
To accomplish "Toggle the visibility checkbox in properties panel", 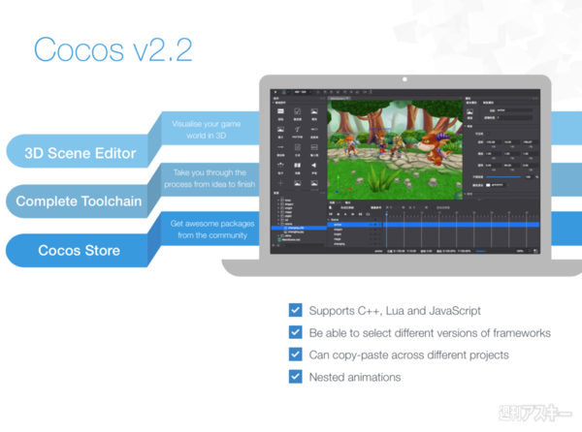I will (x=488, y=134).
